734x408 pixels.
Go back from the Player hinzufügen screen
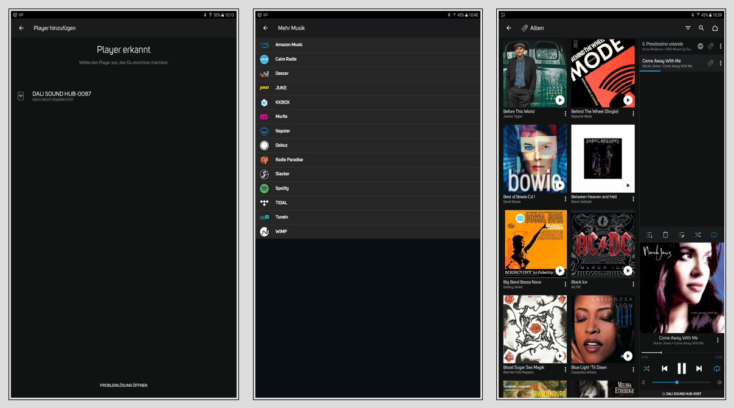coord(21,28)
